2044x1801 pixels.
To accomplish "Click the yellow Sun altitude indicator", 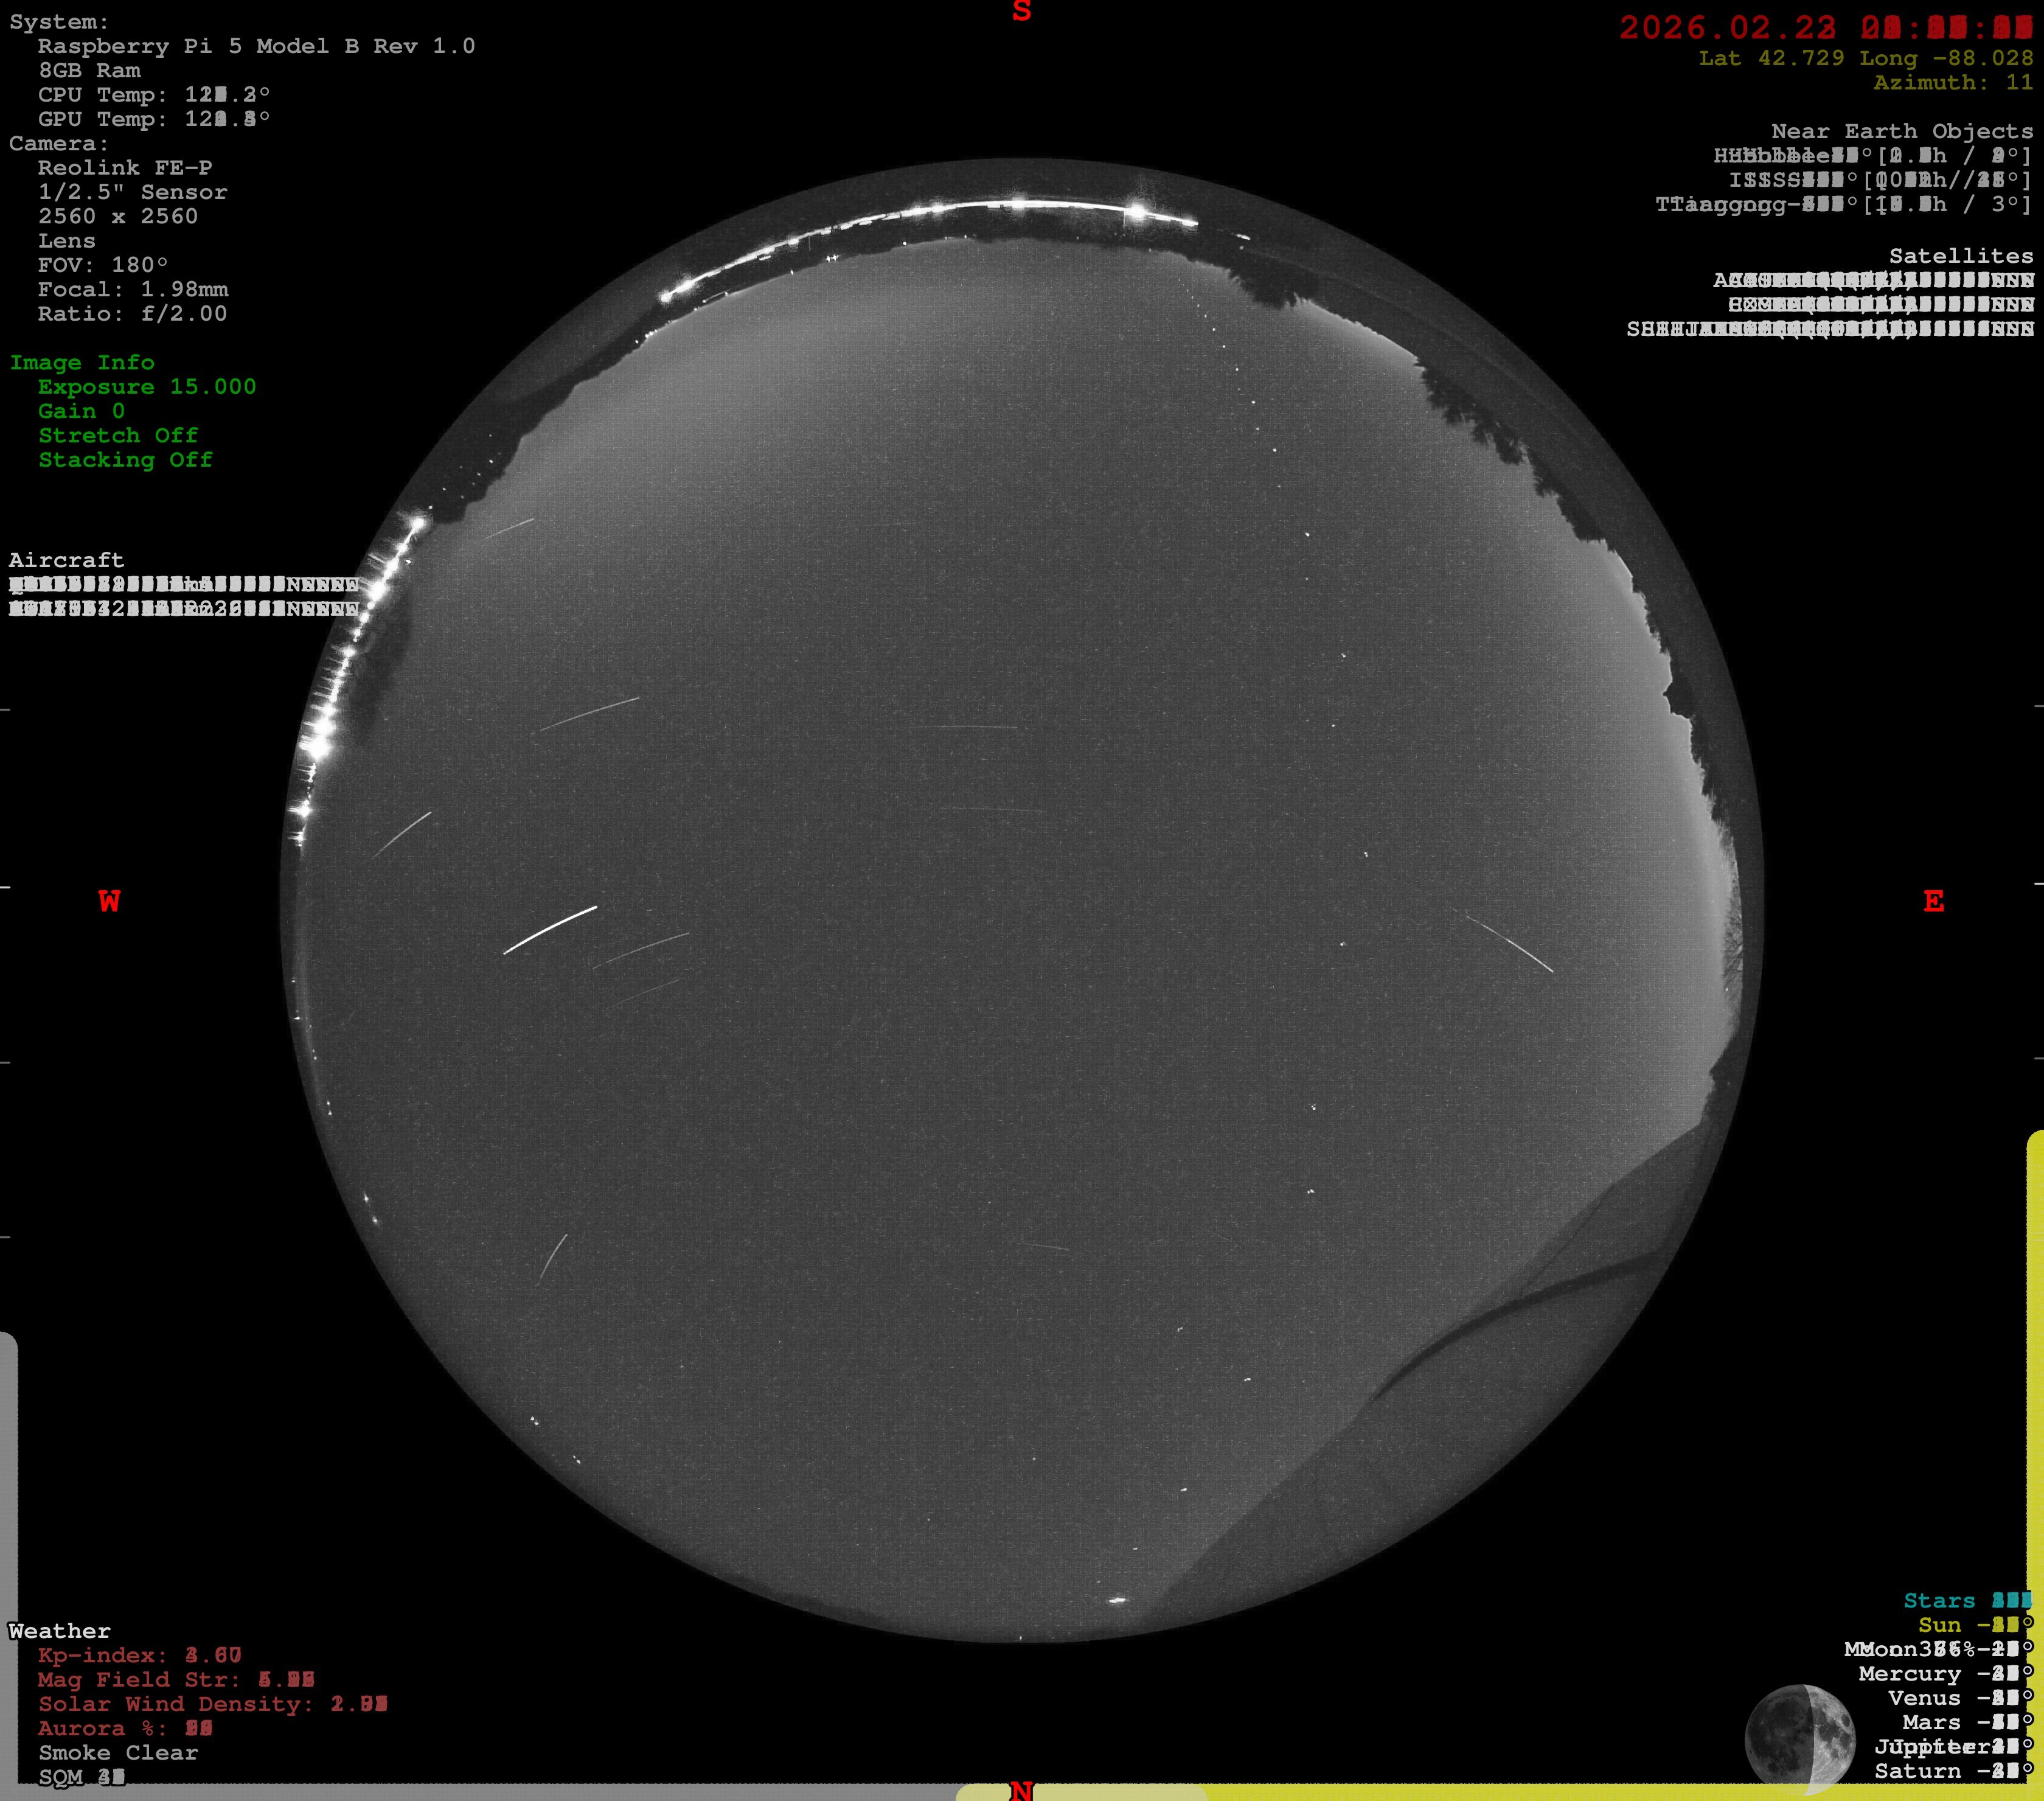I will 1975,1625.
